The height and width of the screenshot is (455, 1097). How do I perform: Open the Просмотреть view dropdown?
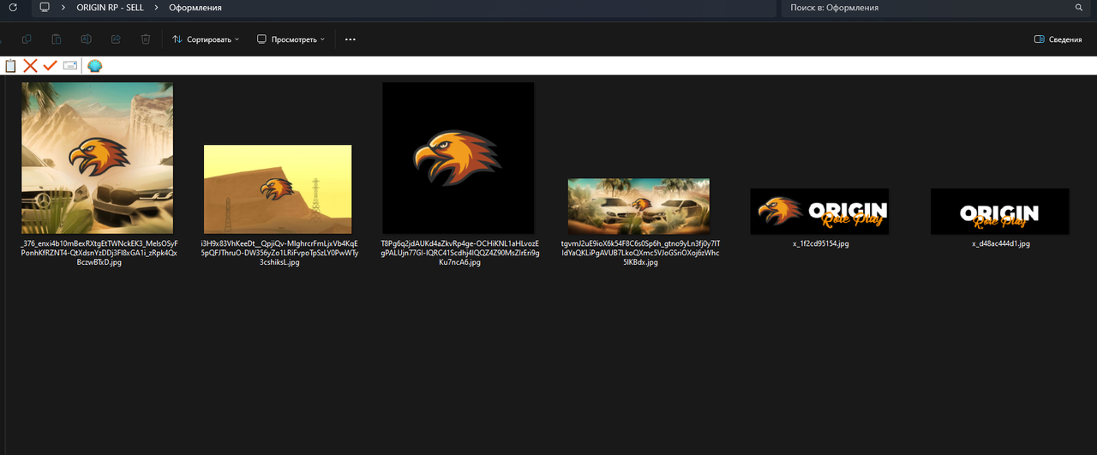click(291, 39)
